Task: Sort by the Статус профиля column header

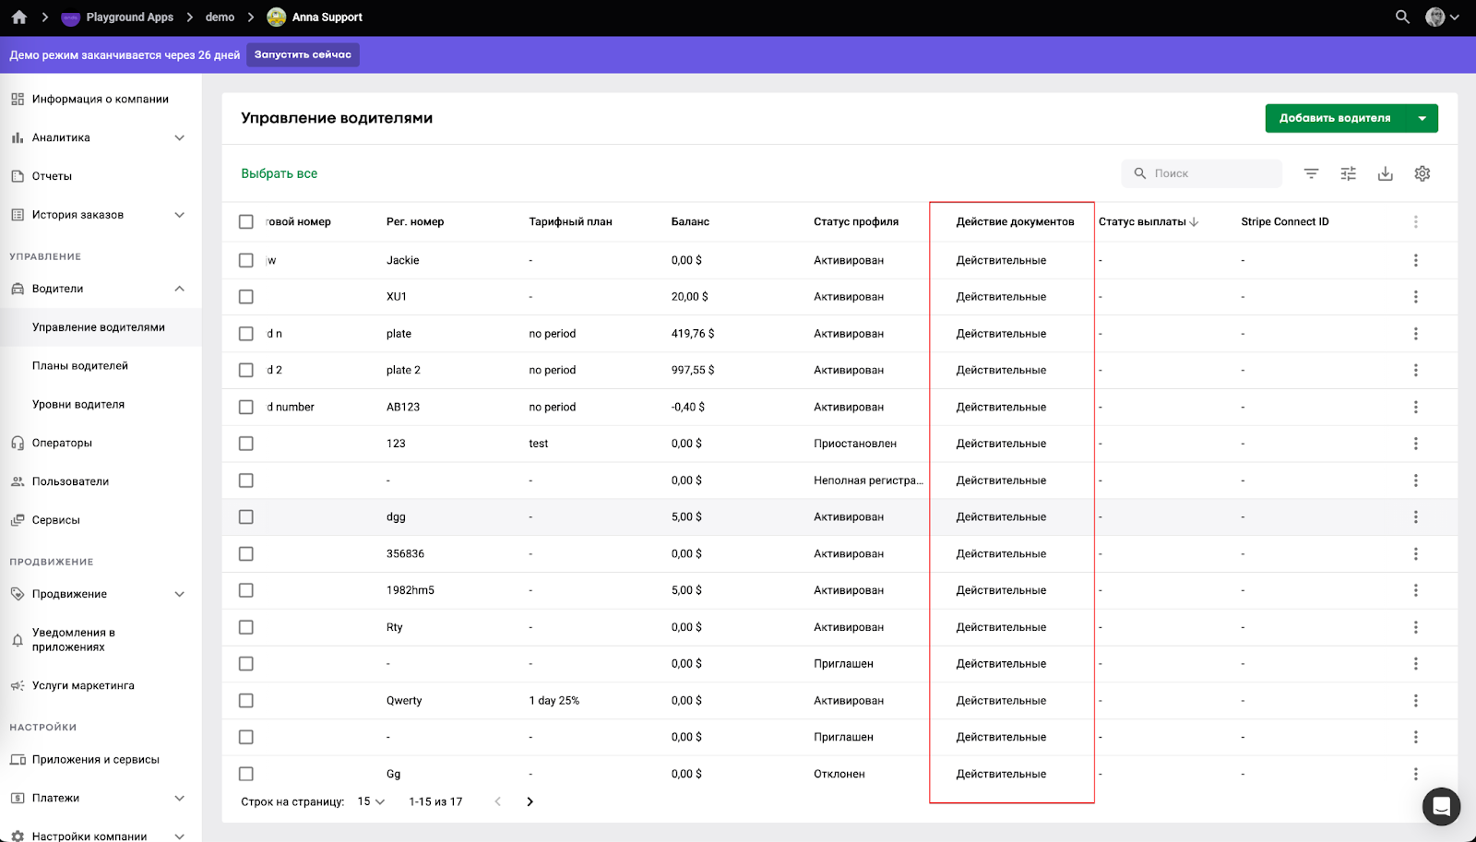Action: [x=856, y=221]
